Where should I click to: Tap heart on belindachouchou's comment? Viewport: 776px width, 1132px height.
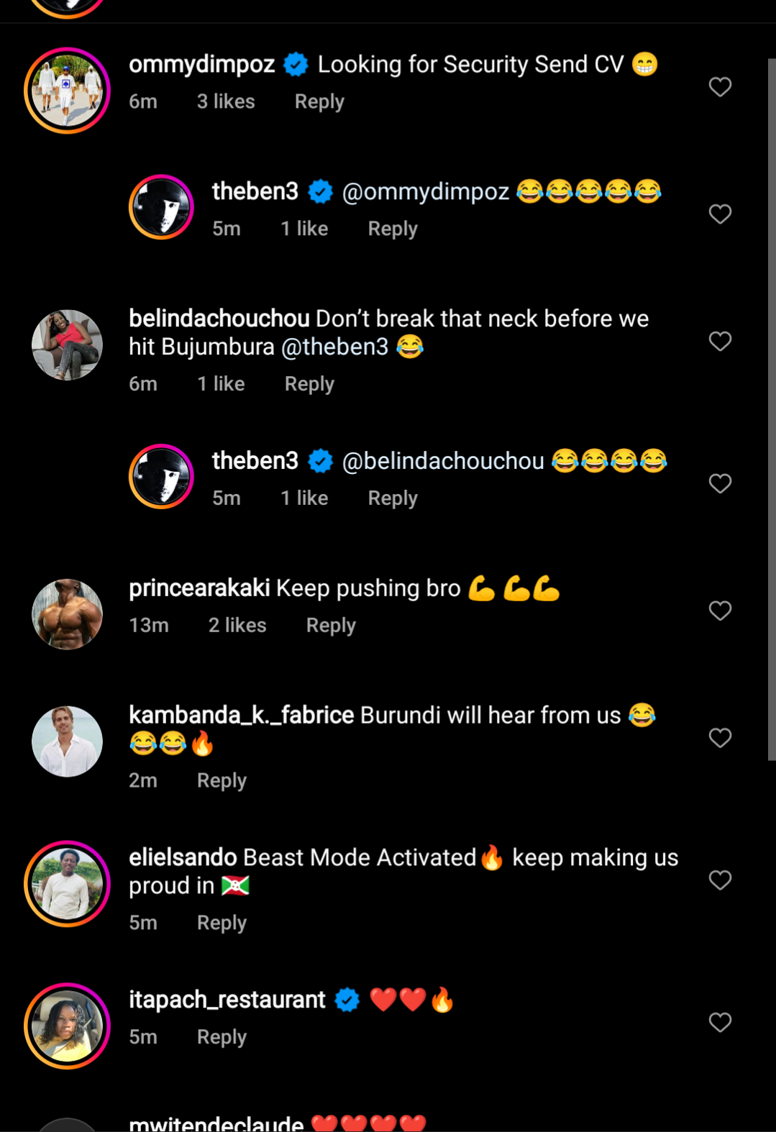pos(720,341)
